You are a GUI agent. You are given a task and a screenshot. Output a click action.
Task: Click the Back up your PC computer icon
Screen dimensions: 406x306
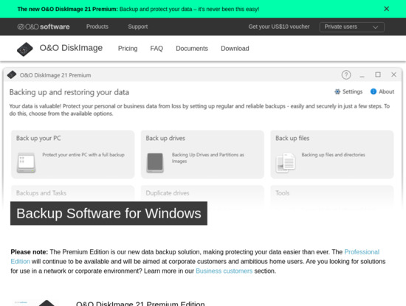pos(26,162)
